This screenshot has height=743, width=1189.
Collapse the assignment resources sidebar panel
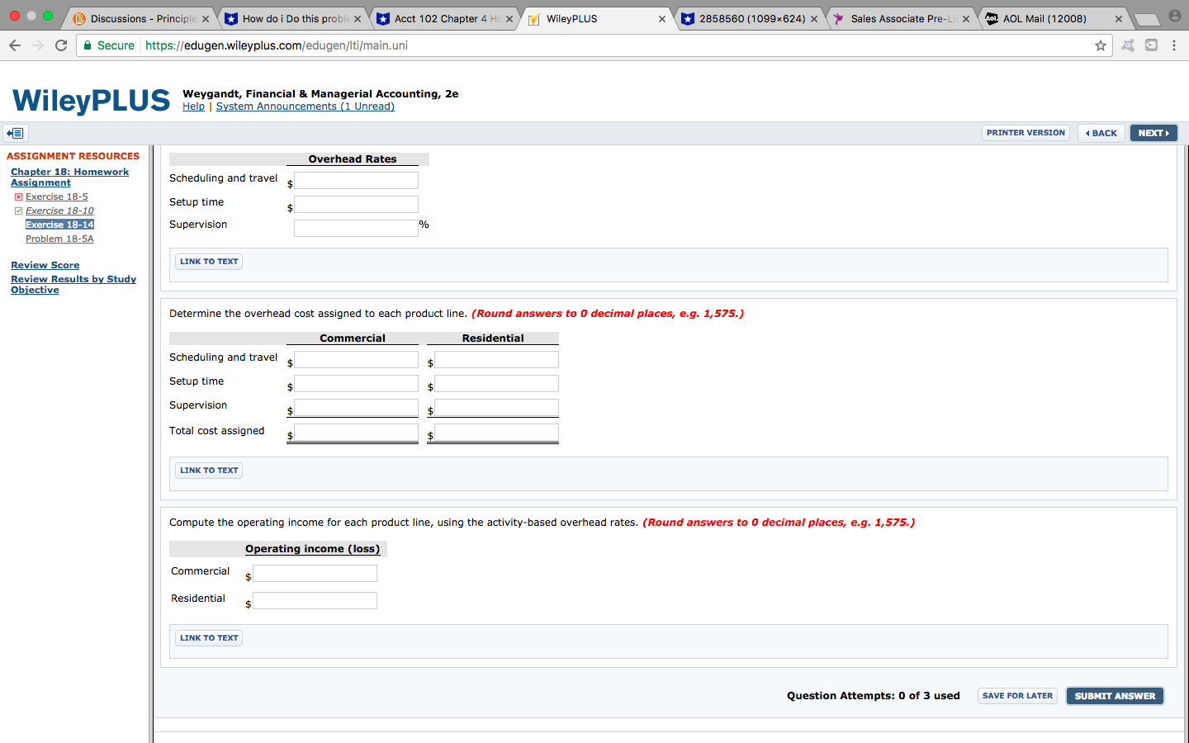click(x=15, y=133)
